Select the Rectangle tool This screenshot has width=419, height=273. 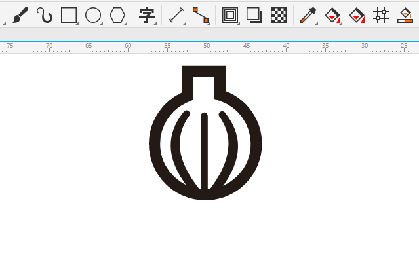[x=69, y=15]
